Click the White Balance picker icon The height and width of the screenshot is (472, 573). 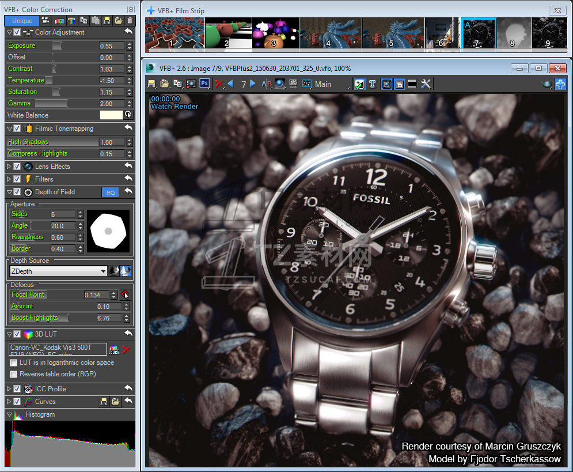[128, 115]
